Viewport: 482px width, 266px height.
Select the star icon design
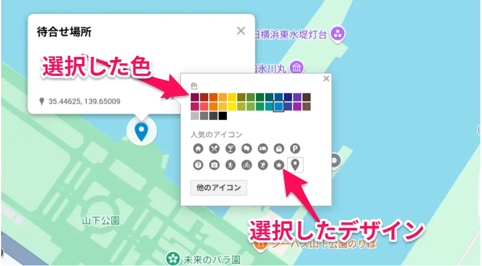pyautogui.click(x=279, y=165)
